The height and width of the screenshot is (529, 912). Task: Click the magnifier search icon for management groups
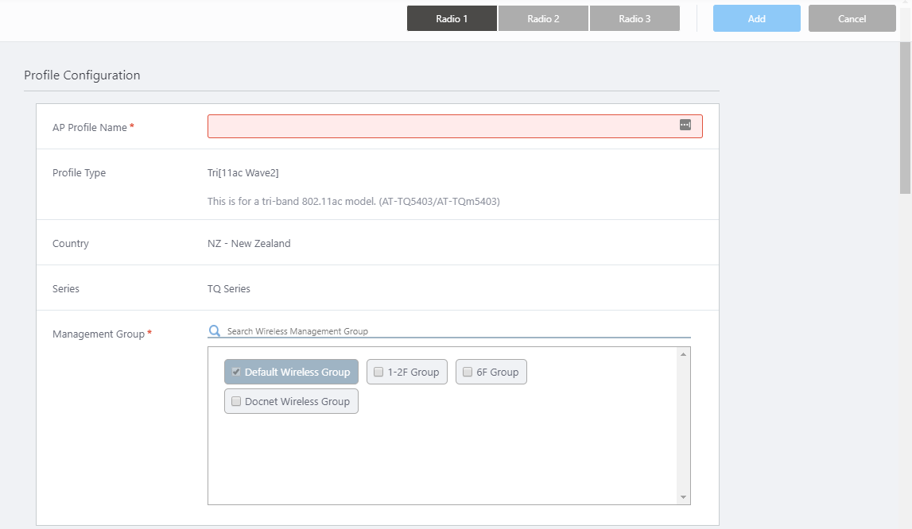(x=214, y=330)
